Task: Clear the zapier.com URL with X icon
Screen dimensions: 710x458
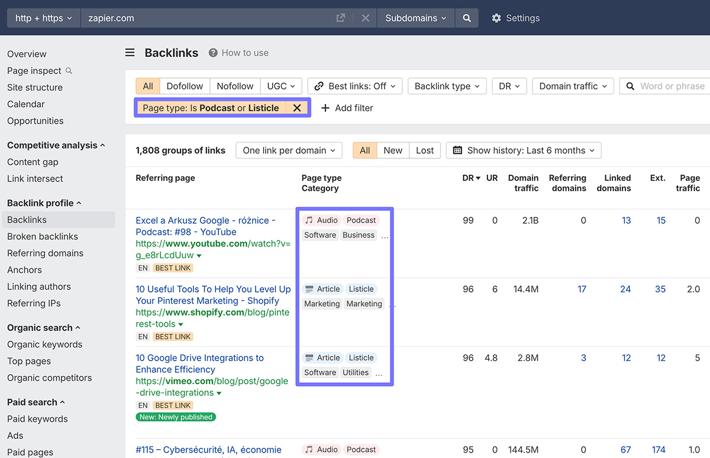Action: point(365,18)
